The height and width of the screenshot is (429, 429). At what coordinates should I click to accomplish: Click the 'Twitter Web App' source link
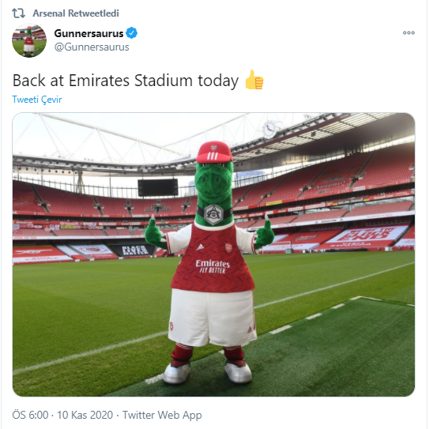[162, 415]
